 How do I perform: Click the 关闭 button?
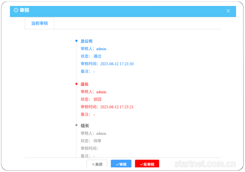(97, 164)
